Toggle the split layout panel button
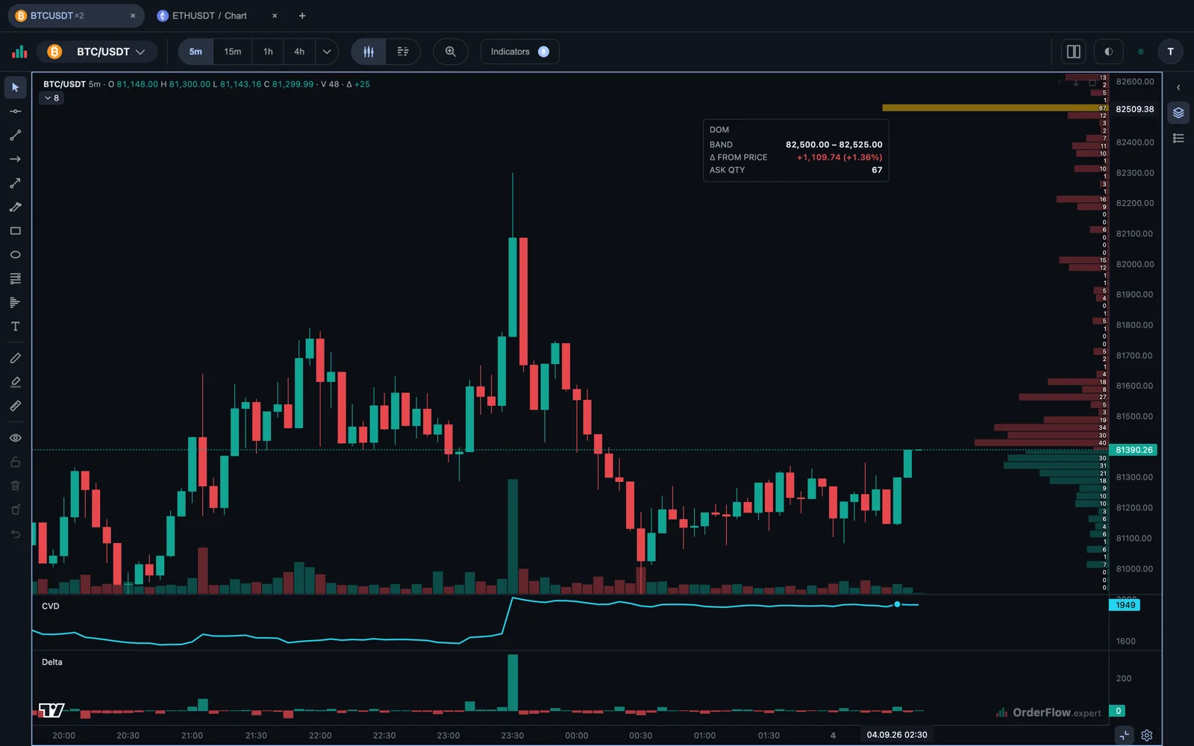Screen dimensions: 1194x746 1074,51
